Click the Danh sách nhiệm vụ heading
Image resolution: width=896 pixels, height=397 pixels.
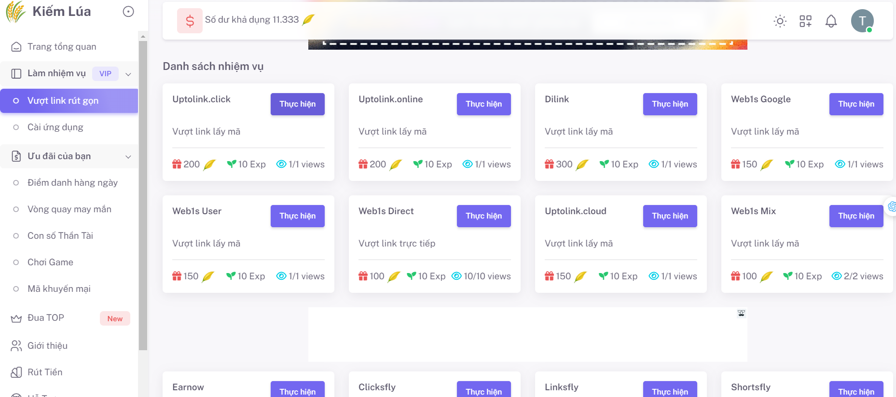pyautogui.click(x=213, y=67)
